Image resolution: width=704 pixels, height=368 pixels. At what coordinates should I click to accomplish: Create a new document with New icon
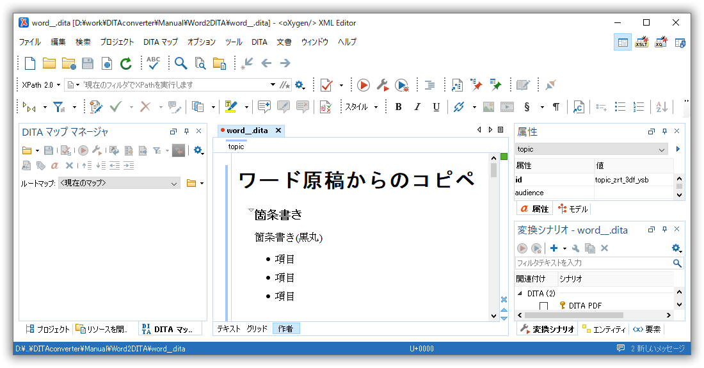pyautogui.click(x=30, y=63)
